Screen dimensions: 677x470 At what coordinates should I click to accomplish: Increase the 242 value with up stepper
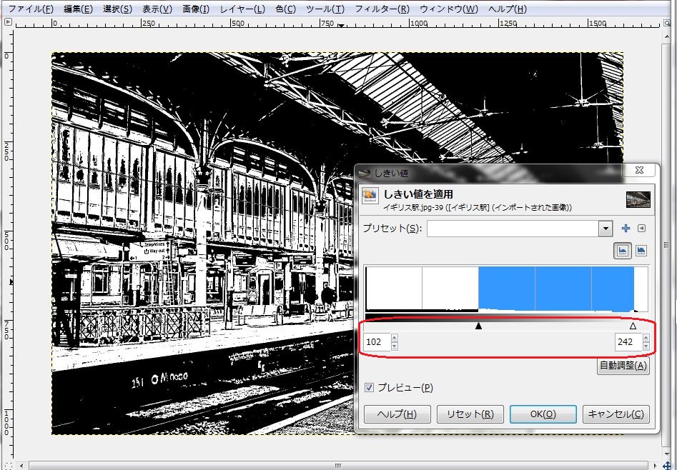point(646,339)
